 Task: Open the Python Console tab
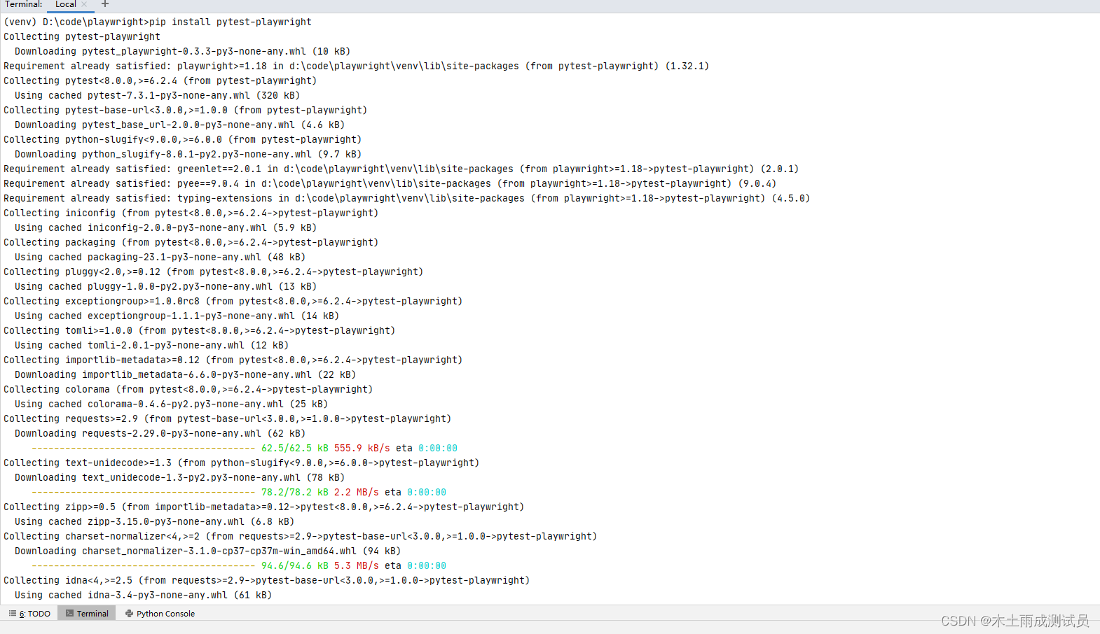click(160, 614)
